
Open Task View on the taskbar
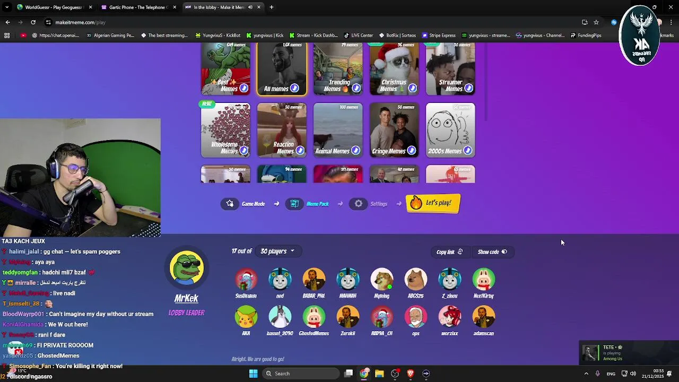(x=349, y=374)
